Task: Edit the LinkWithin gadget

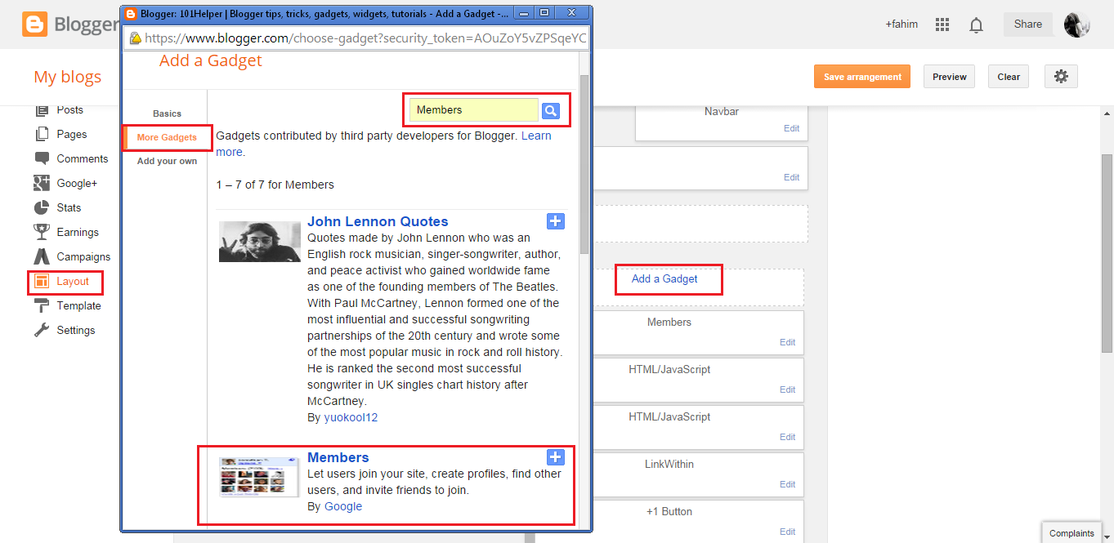Action: tap(788, 484)
